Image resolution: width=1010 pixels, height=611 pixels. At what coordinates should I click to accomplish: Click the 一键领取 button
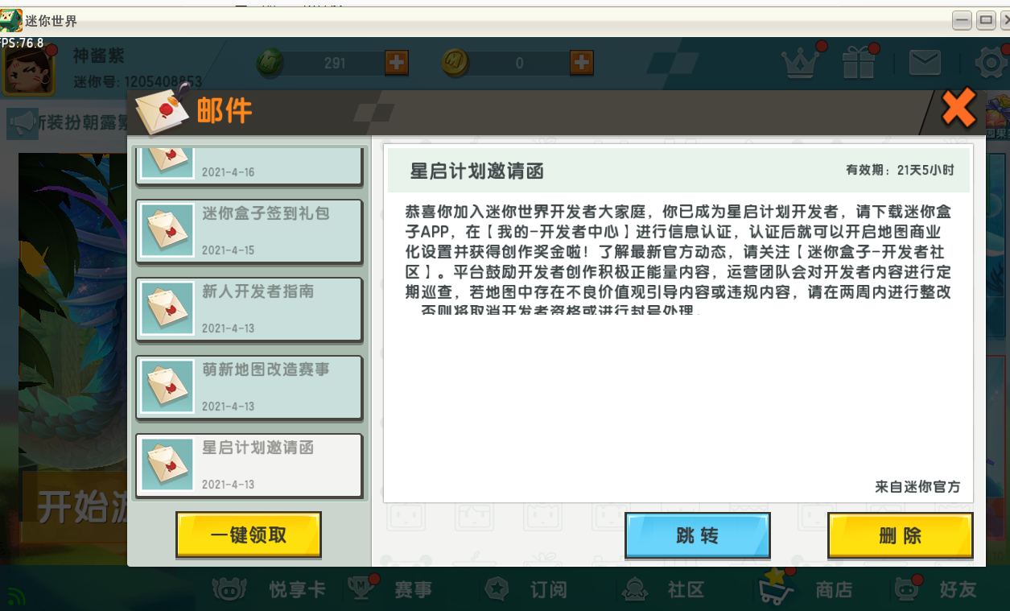249,535
